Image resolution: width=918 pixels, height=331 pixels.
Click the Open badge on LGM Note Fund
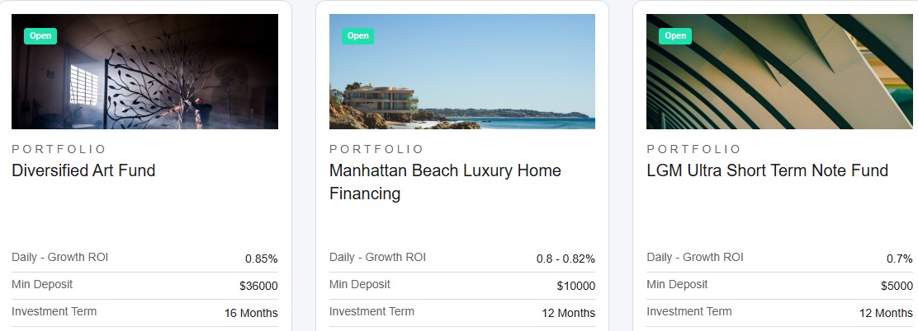tap(674, 36)
